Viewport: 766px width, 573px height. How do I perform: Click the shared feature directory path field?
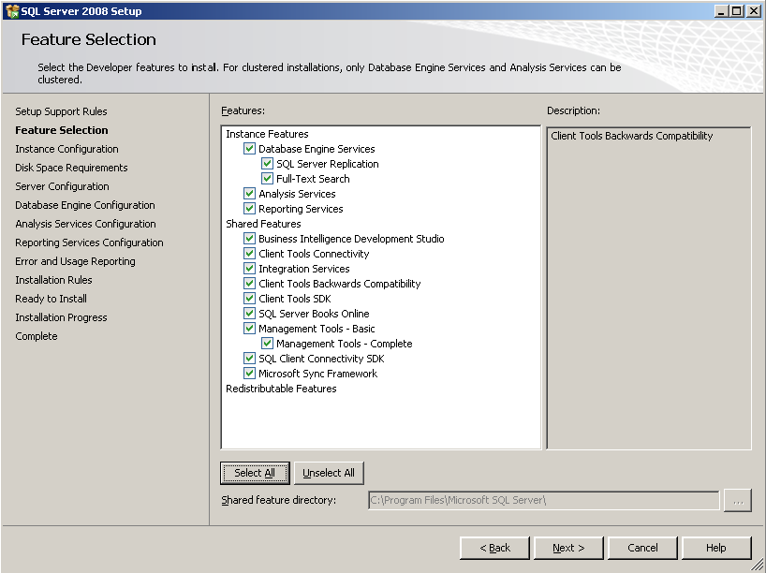(544, 500)
